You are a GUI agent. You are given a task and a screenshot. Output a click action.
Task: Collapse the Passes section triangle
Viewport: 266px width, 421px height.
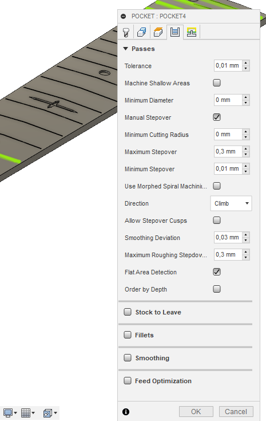125,49
